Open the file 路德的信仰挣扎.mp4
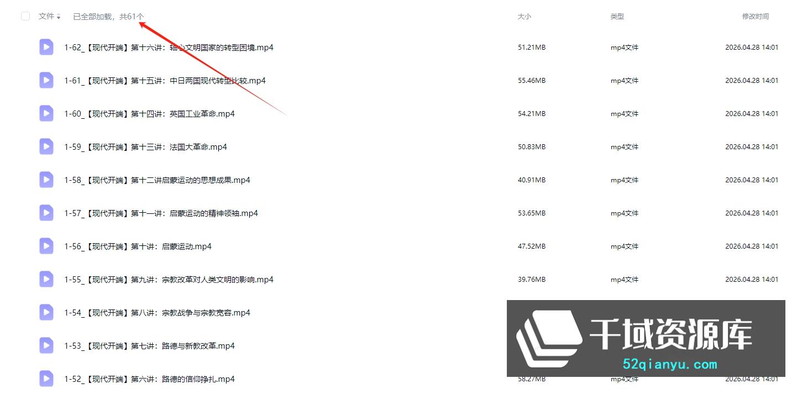This screenshot has height=394, width=797. (149, 379)
